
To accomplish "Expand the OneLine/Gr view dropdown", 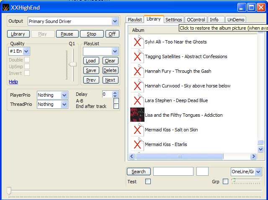I will tap(258, 172).
